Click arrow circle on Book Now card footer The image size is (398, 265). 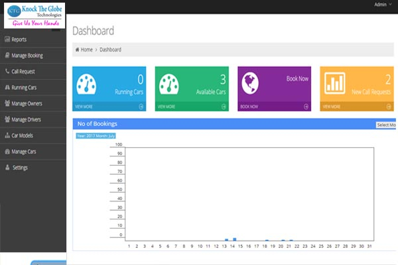pyautogui.click(x=306, y=107)
